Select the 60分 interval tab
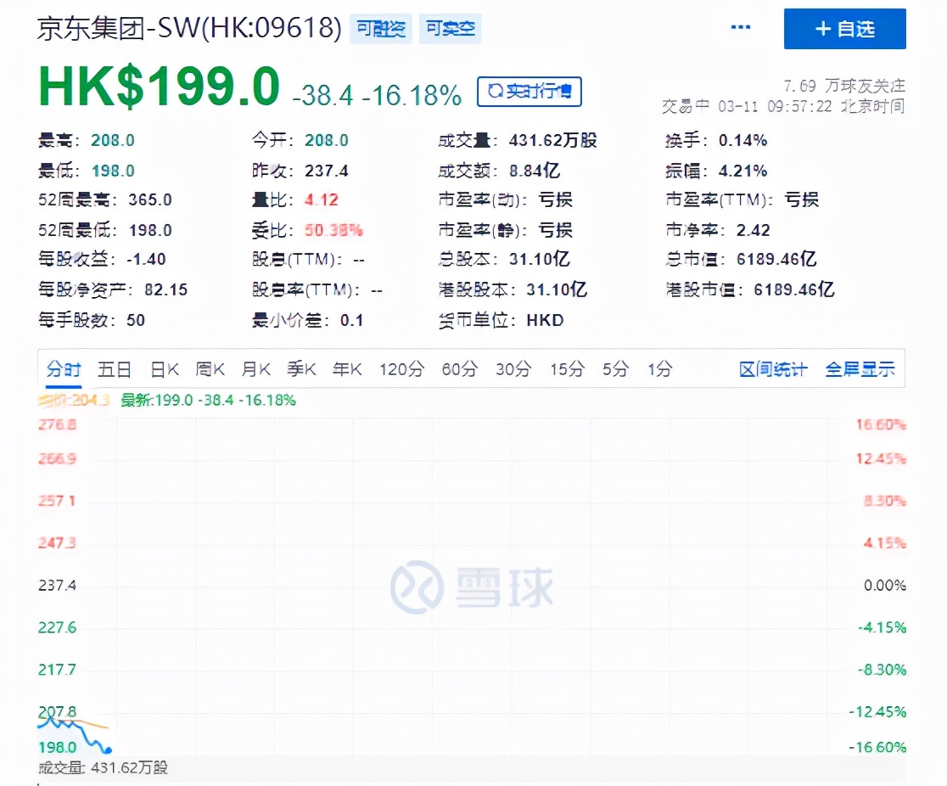947x786 pixels. pos(460,369)
